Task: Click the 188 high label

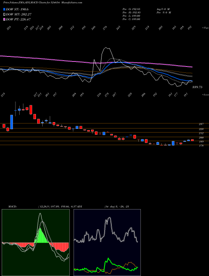Action: tap(182, 28)
